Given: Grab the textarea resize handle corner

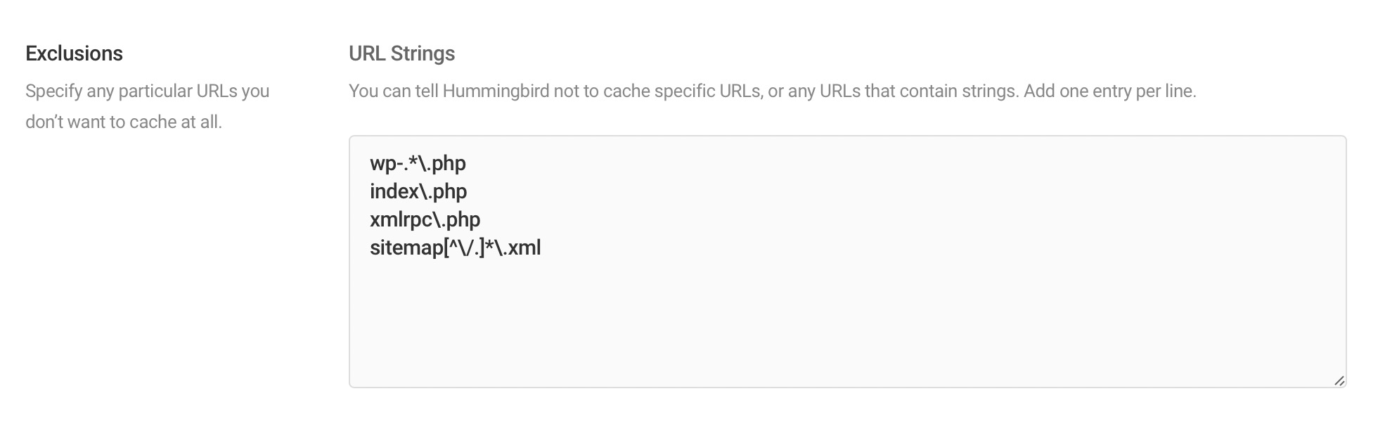Looking at the screenshot, I should tap(1339, 381).
